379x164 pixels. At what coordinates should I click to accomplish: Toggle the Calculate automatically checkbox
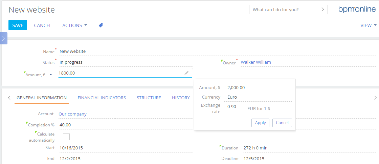point(66,137)
